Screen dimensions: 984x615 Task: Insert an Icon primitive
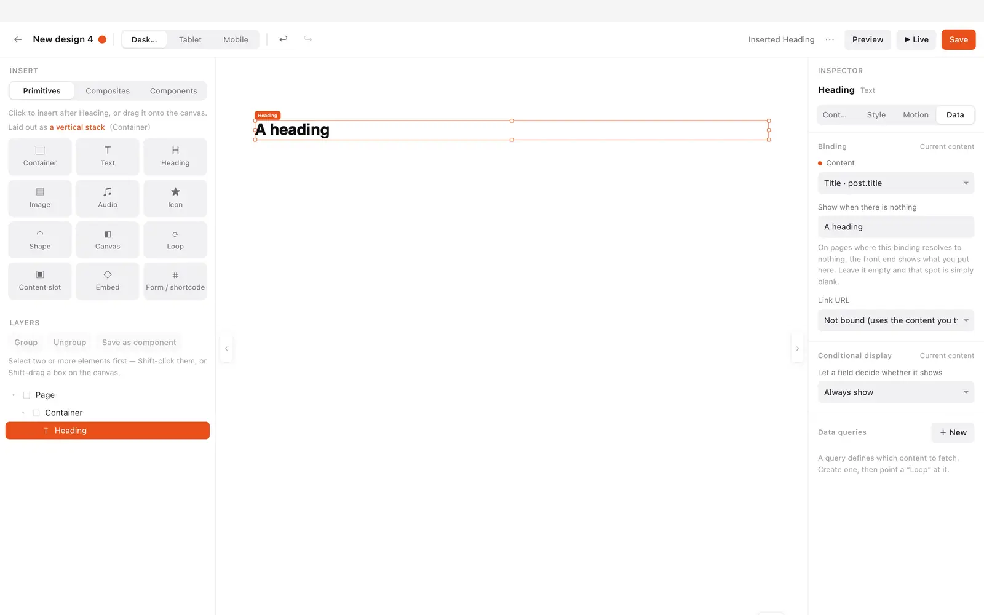click(175, 198)
